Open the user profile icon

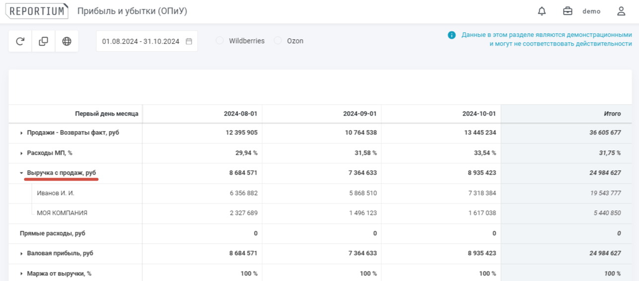pyautogui.click(x=621, y=11)
